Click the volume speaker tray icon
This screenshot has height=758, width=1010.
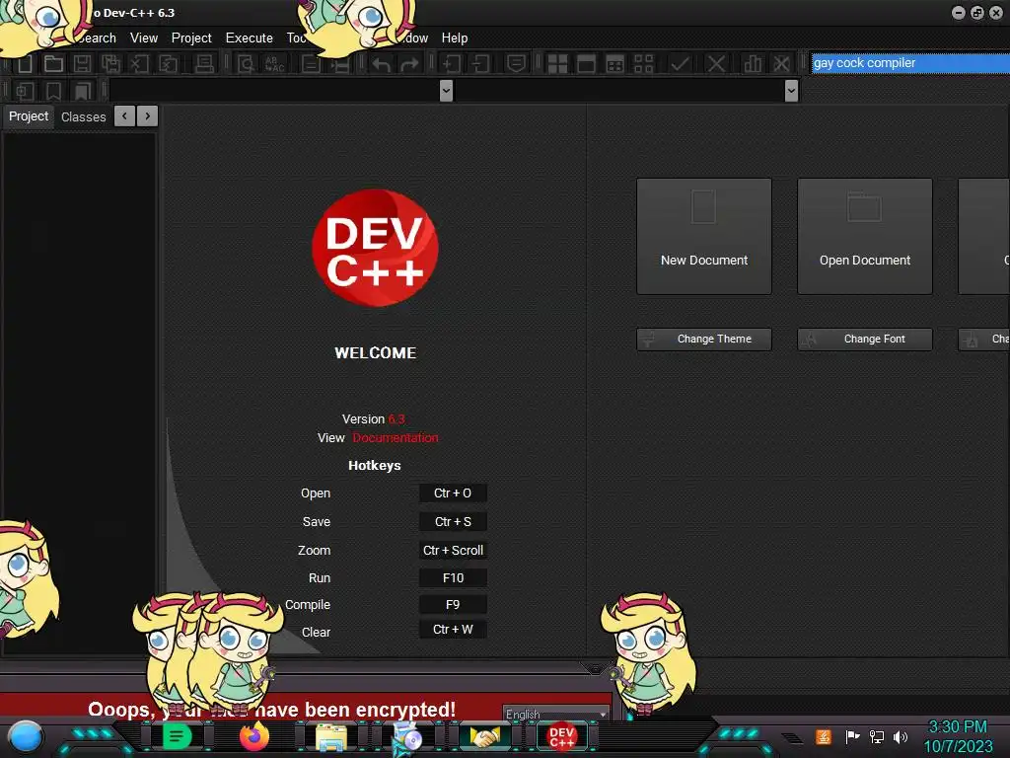click(901, 736)
